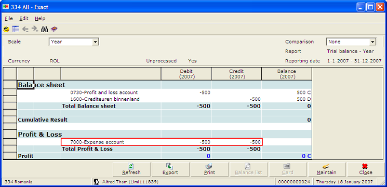This screenshot has width=387, height=187.
Task: Open the File menu
Action: point(9,19)
